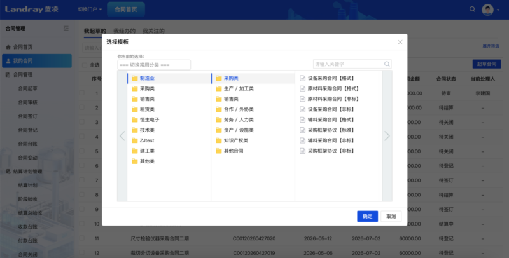Tick the checkbox for row 11

[x=82, y=238]
